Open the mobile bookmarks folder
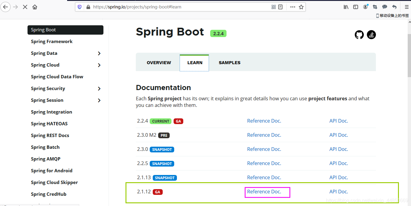The height and width of the screenshot is (206, 411). [392, 15]
